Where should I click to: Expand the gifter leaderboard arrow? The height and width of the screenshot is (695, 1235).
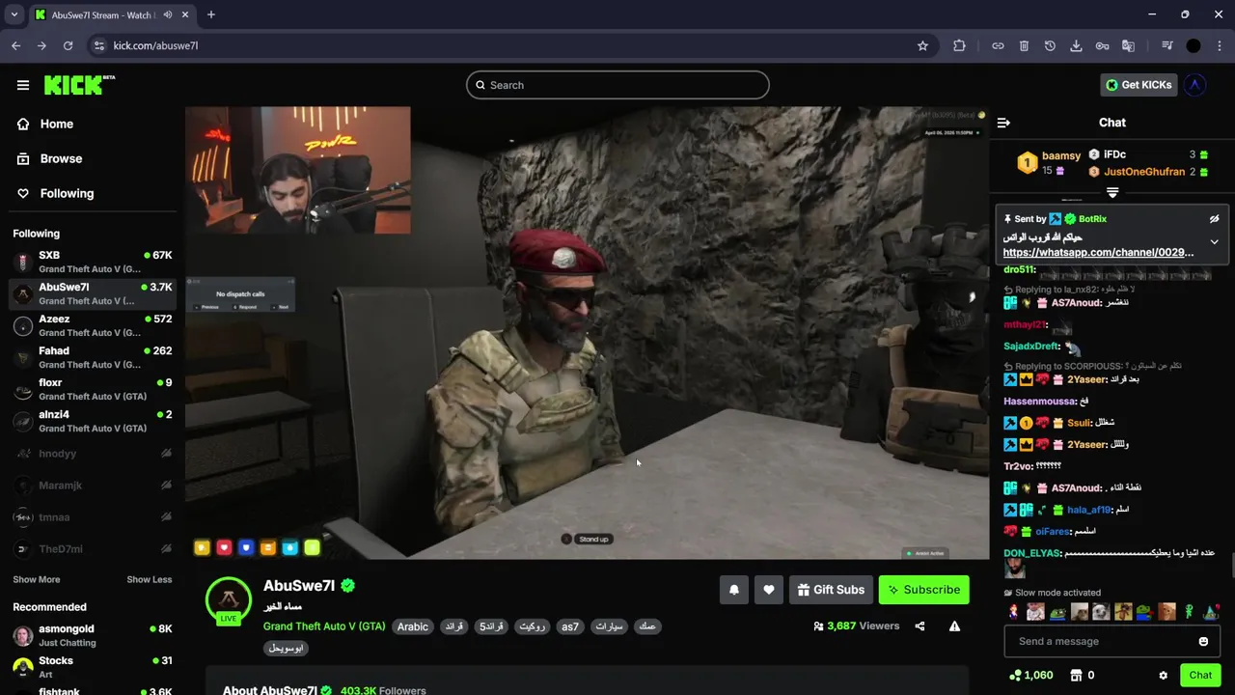pyautogui.click(x=1112, y=193)
